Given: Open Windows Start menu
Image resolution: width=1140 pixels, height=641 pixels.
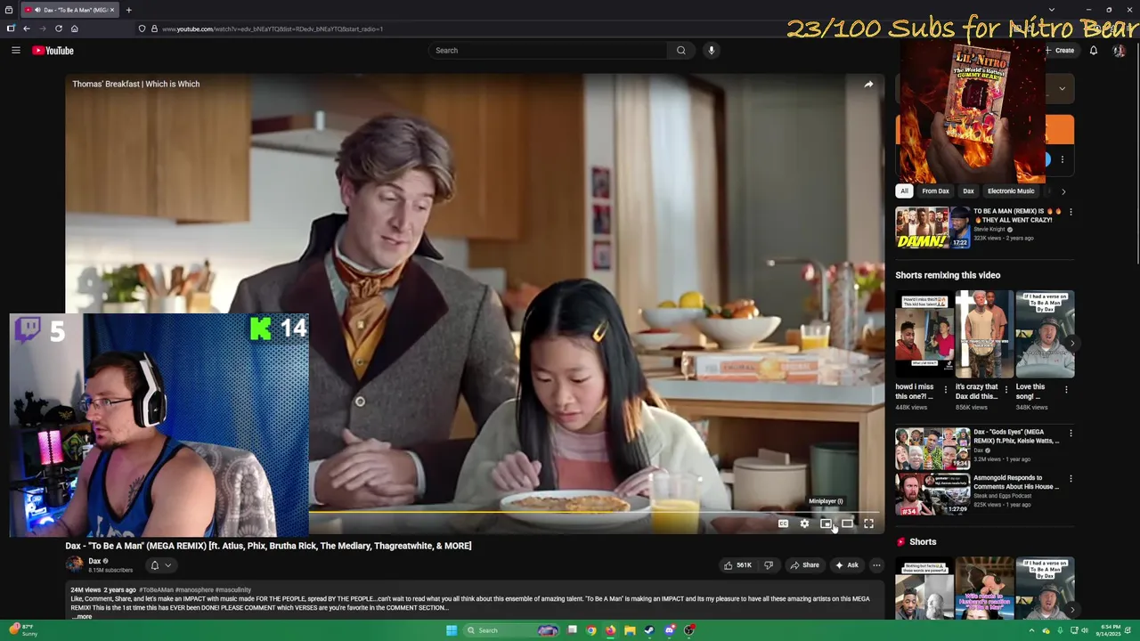Looking at the screenshot, I should (452, 630).
